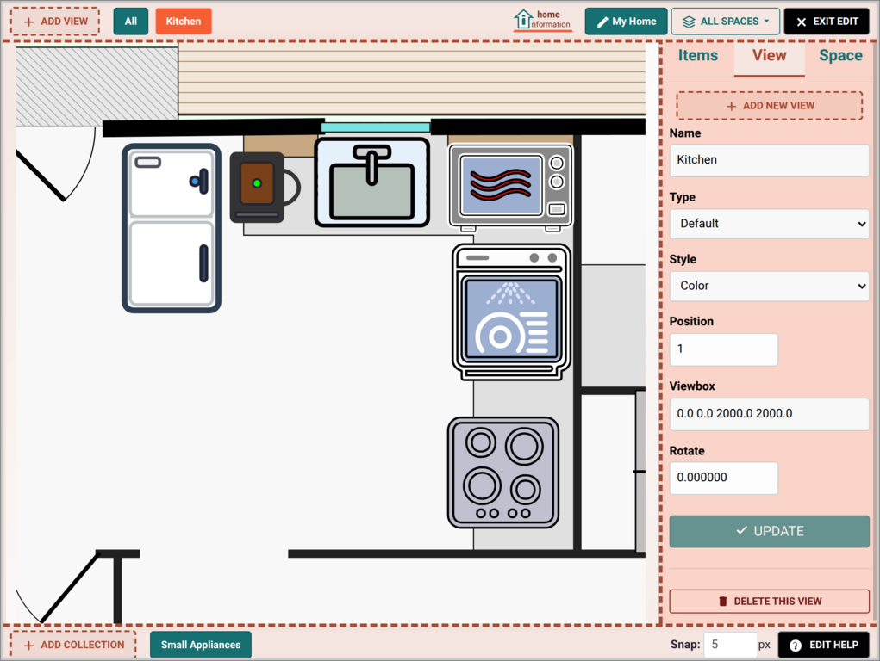Viewport: 880px width, 661px height.
Task: Click the Viewbox input field
Action: click(x=770, y=414)
